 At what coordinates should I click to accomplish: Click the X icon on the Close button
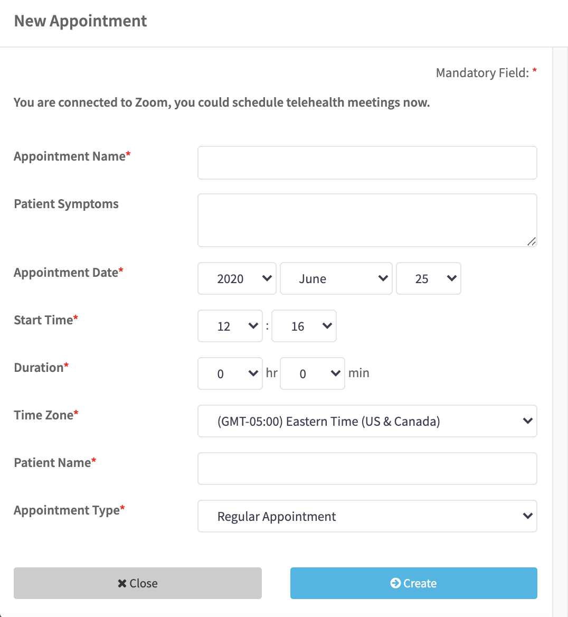[122, 584]
